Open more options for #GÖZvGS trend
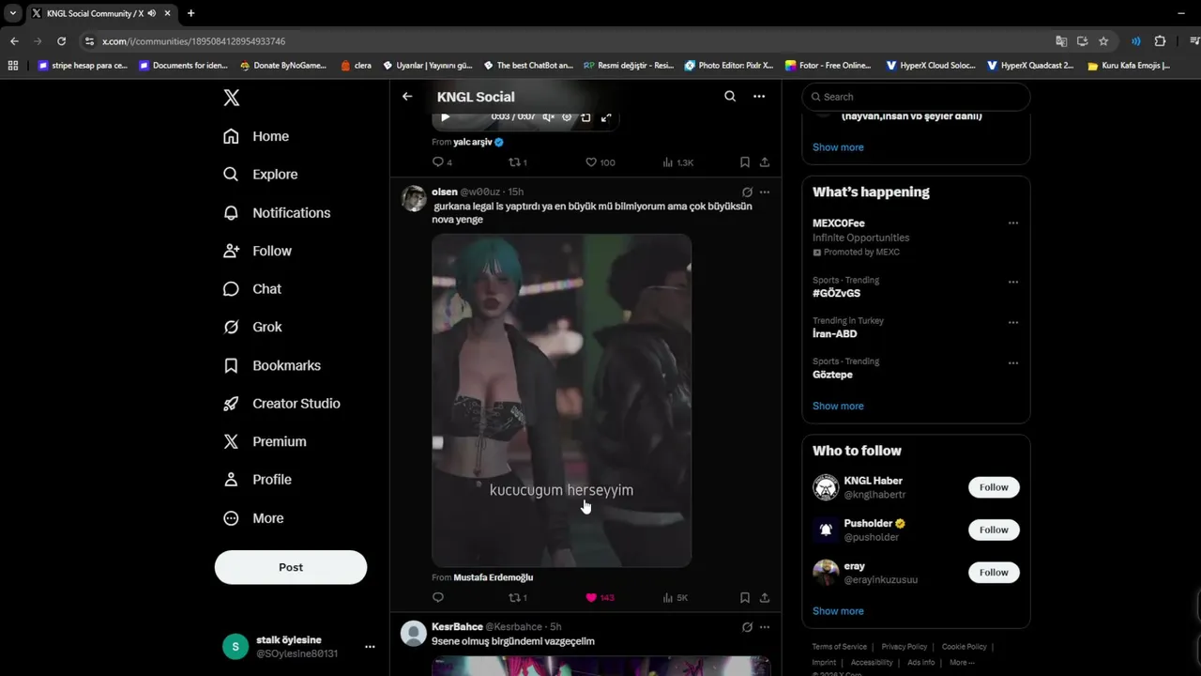 tap(1013, 282)
